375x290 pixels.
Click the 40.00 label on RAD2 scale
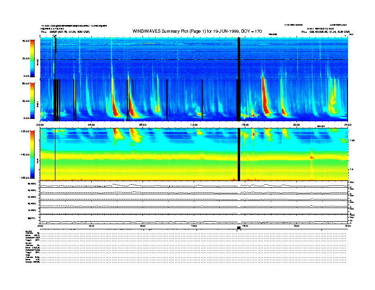tap(26, 41)
